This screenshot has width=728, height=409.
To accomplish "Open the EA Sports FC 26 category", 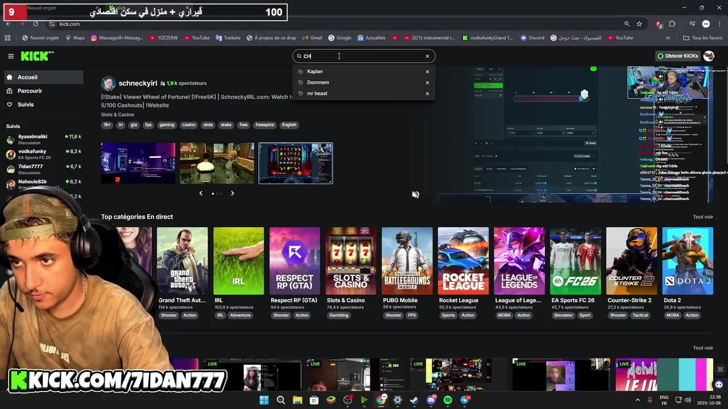I will pyautogui.click(x=575, y=261).
